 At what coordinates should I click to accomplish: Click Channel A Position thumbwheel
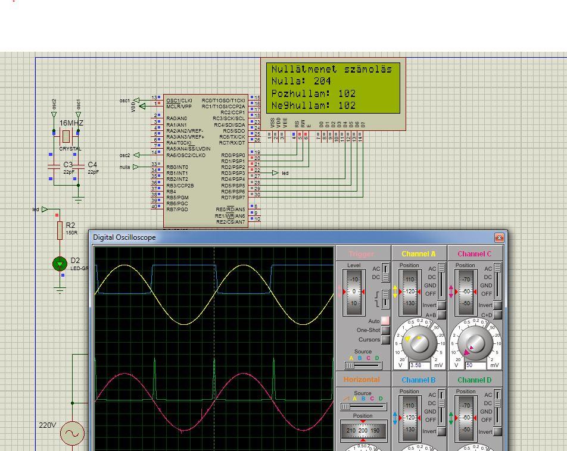(410, 292)
